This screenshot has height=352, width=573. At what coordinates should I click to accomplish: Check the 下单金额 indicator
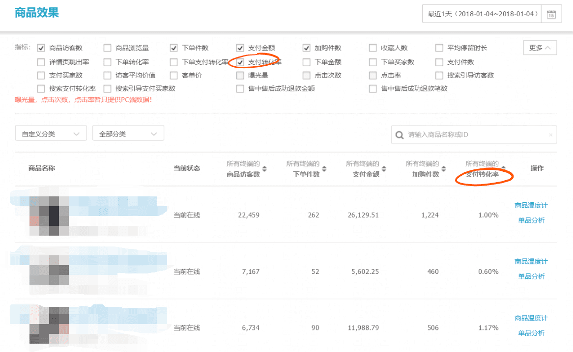pos(307,62)
